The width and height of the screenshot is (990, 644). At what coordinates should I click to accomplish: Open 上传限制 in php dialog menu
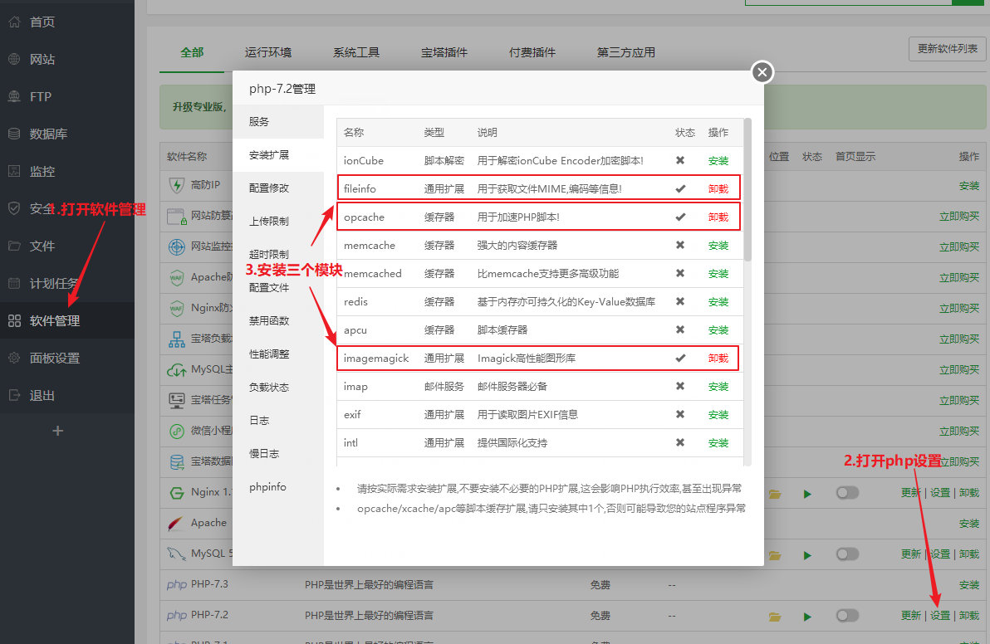(x=277, y=221)
